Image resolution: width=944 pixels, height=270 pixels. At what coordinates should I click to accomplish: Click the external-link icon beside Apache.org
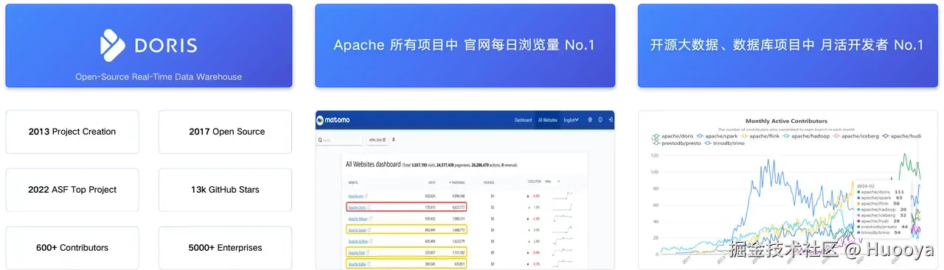(367, 196)
